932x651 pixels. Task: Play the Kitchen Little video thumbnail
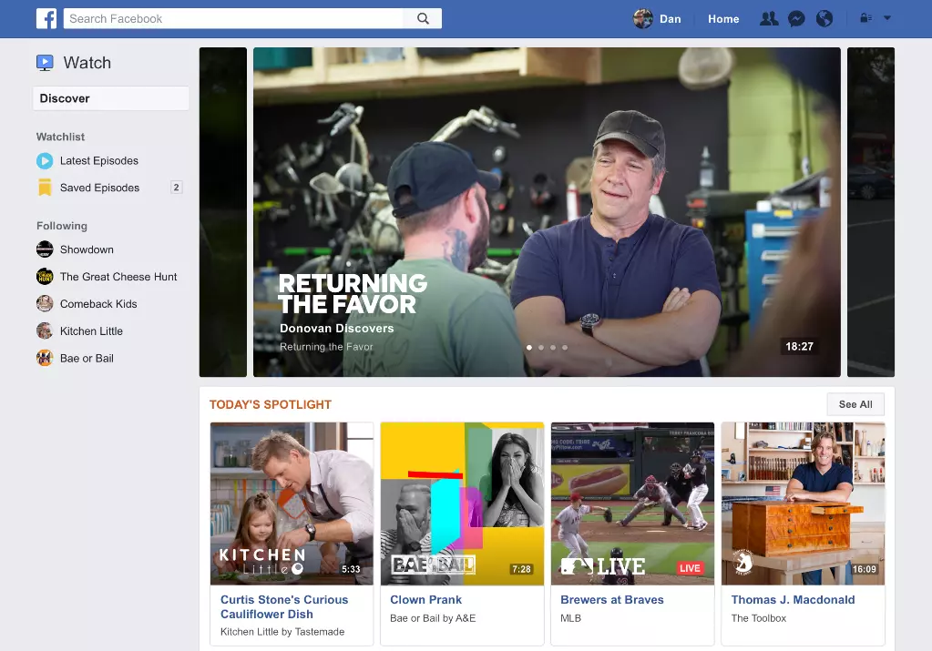292,504
